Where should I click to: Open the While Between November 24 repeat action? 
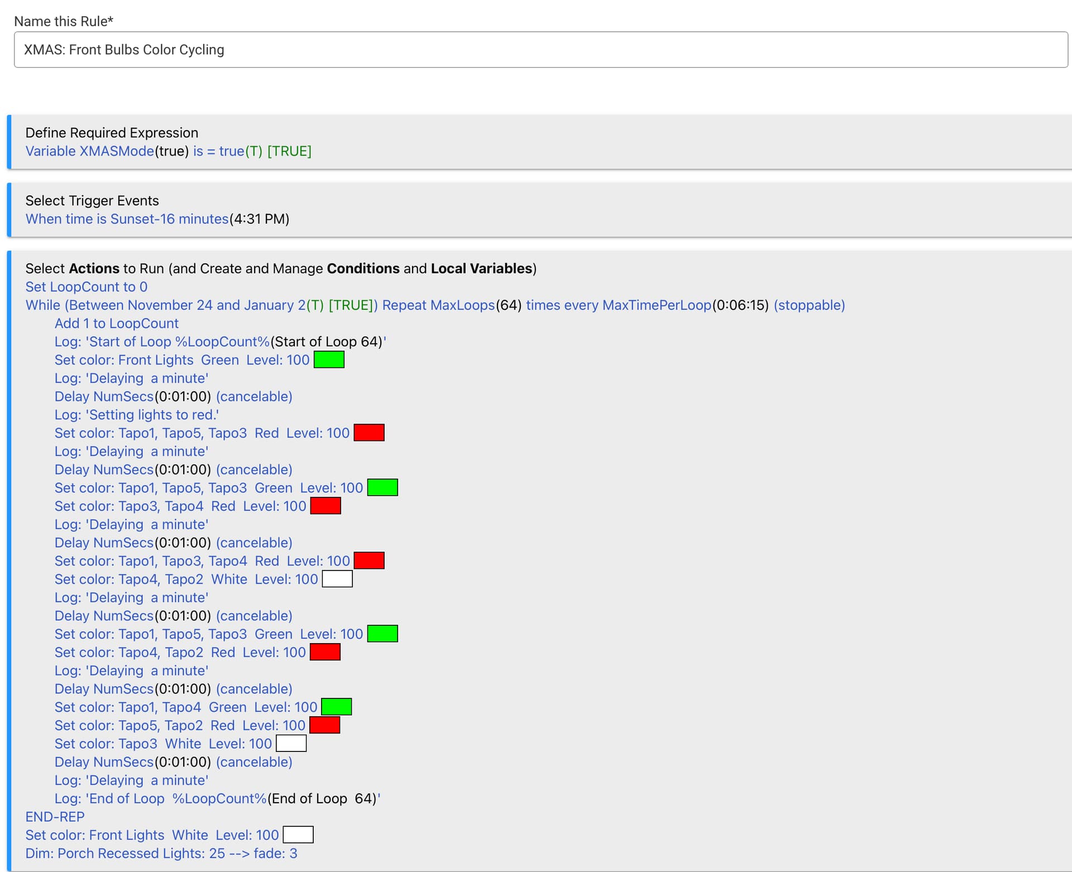click(x=435, y=305)
